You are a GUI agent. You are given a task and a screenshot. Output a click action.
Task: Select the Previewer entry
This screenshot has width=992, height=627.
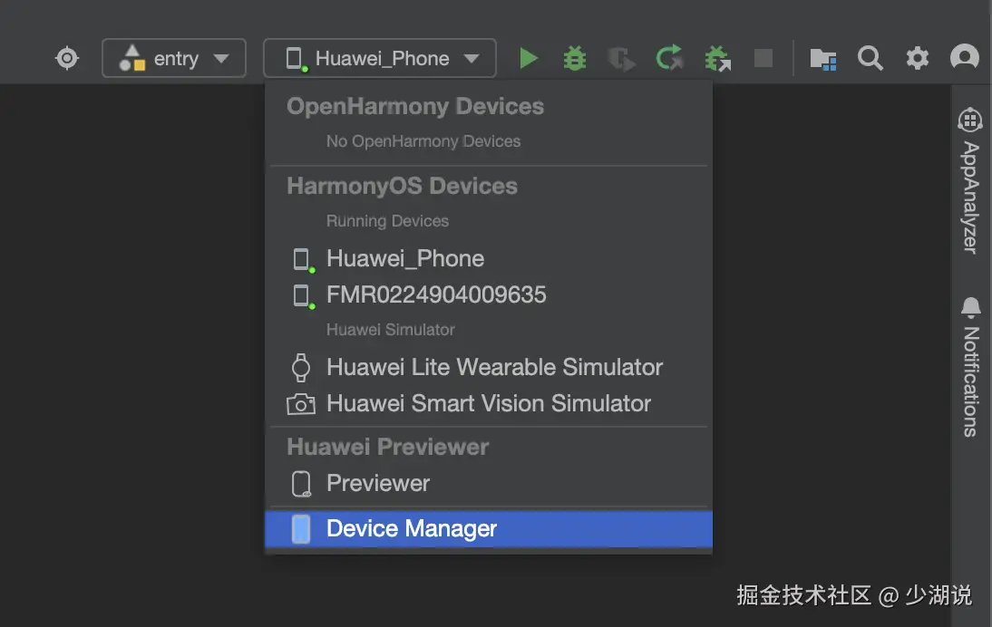(x=489, y=484)
